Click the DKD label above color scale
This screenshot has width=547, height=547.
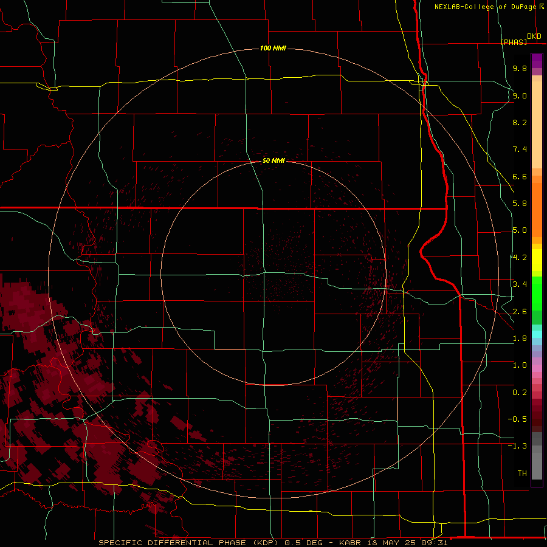(534, 36)
